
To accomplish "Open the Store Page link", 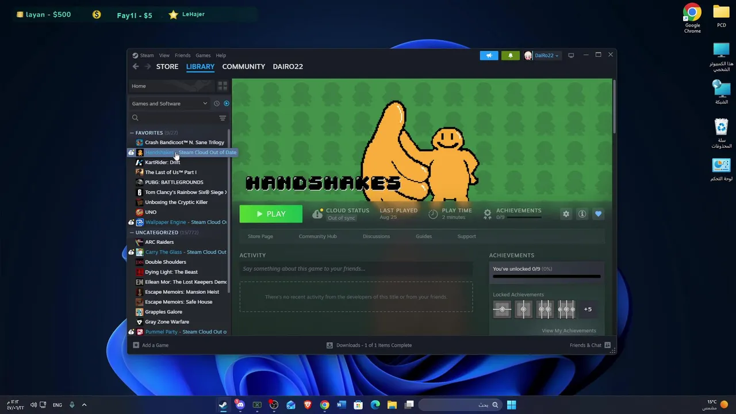I will coord(260,236).
